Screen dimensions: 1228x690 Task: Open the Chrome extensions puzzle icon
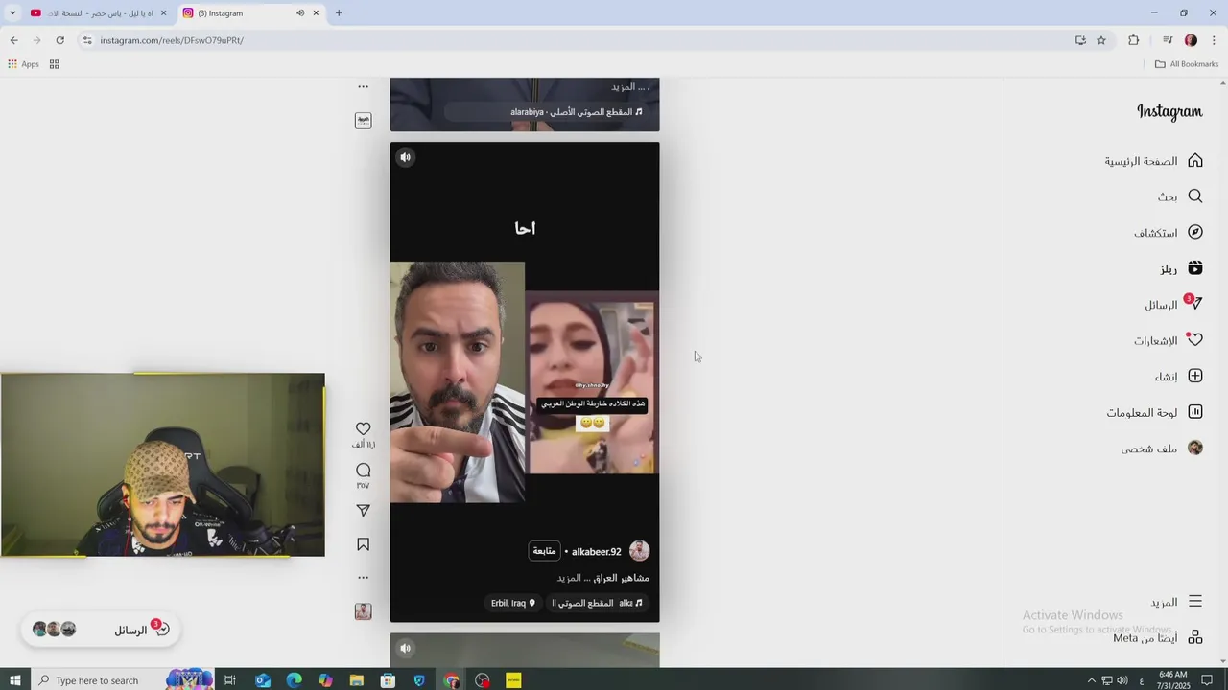[1134, 40]
